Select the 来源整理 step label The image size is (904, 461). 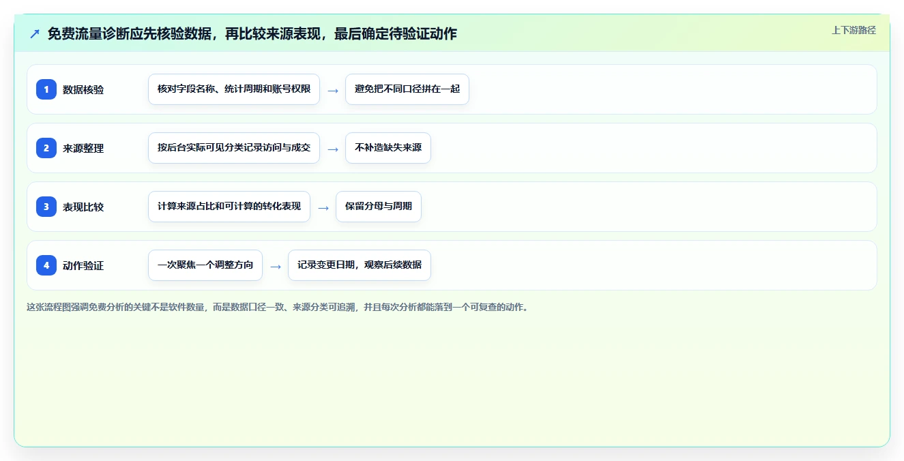83,148
